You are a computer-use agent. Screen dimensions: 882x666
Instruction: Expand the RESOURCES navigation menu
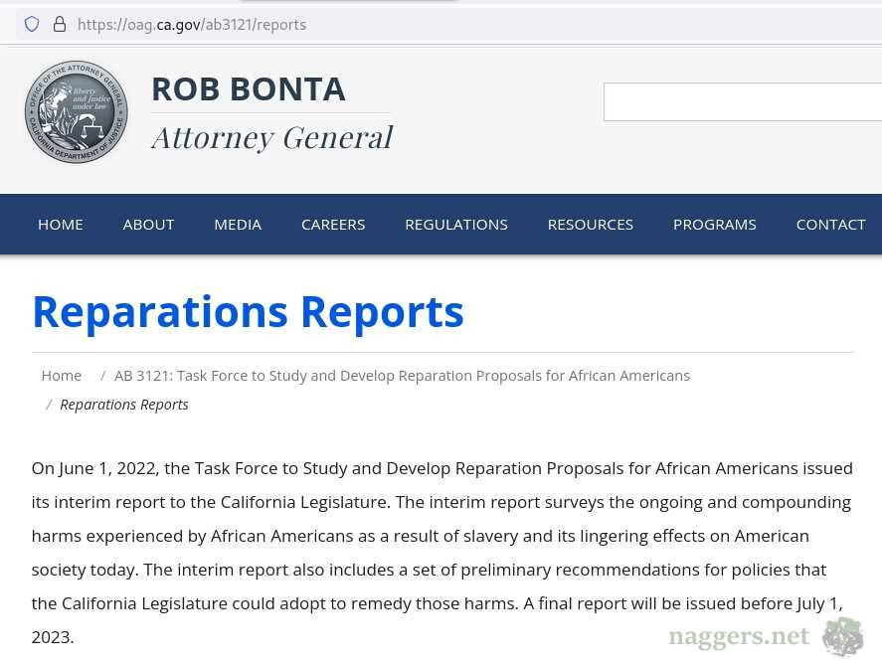(x=590, y=225)
